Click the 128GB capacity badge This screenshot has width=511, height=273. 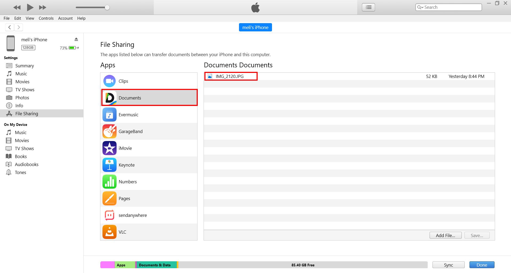(28, 48)
